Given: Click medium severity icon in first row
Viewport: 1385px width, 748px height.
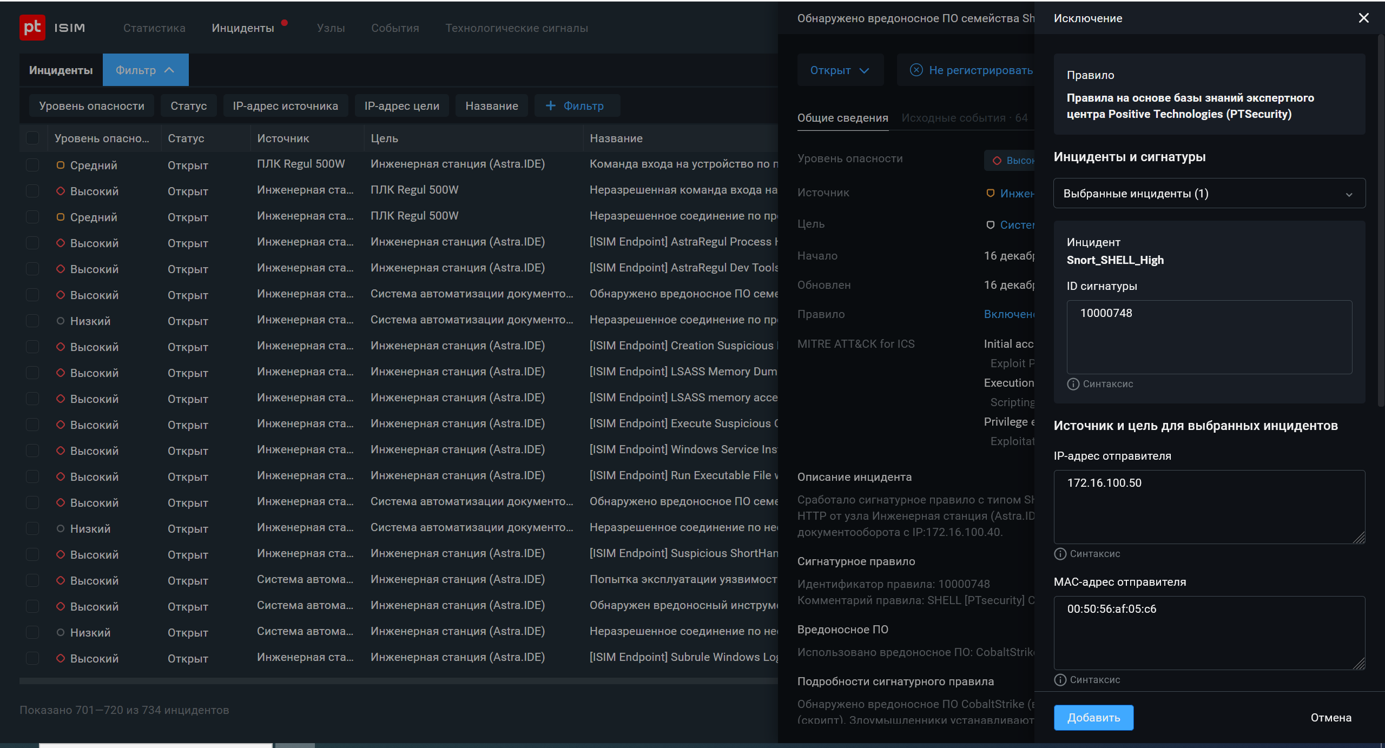Looking at the screenshot, I should (x=61, y=165).
